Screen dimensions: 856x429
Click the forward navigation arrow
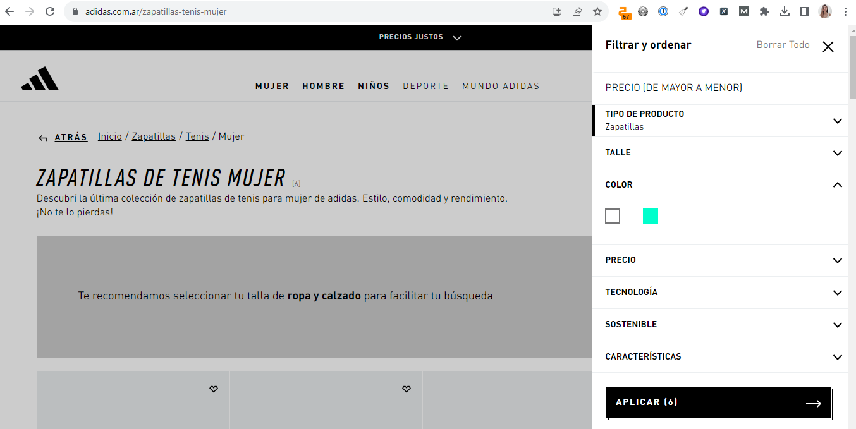[30, 11]
